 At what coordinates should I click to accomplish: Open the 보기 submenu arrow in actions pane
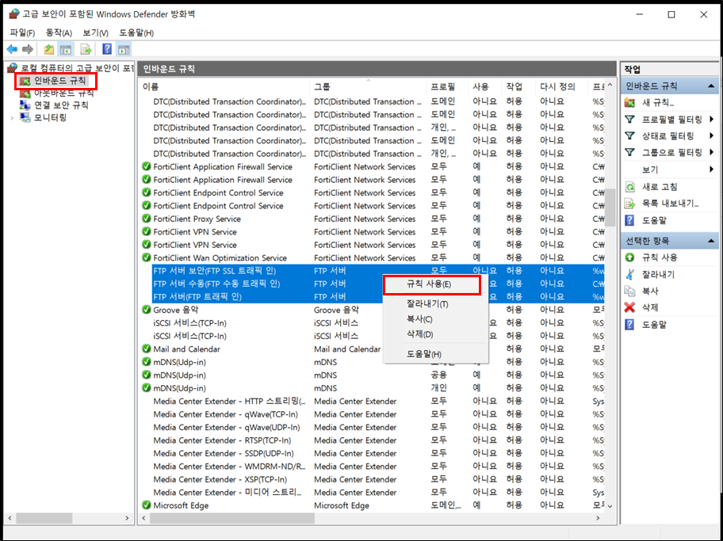tap(711, 170)
